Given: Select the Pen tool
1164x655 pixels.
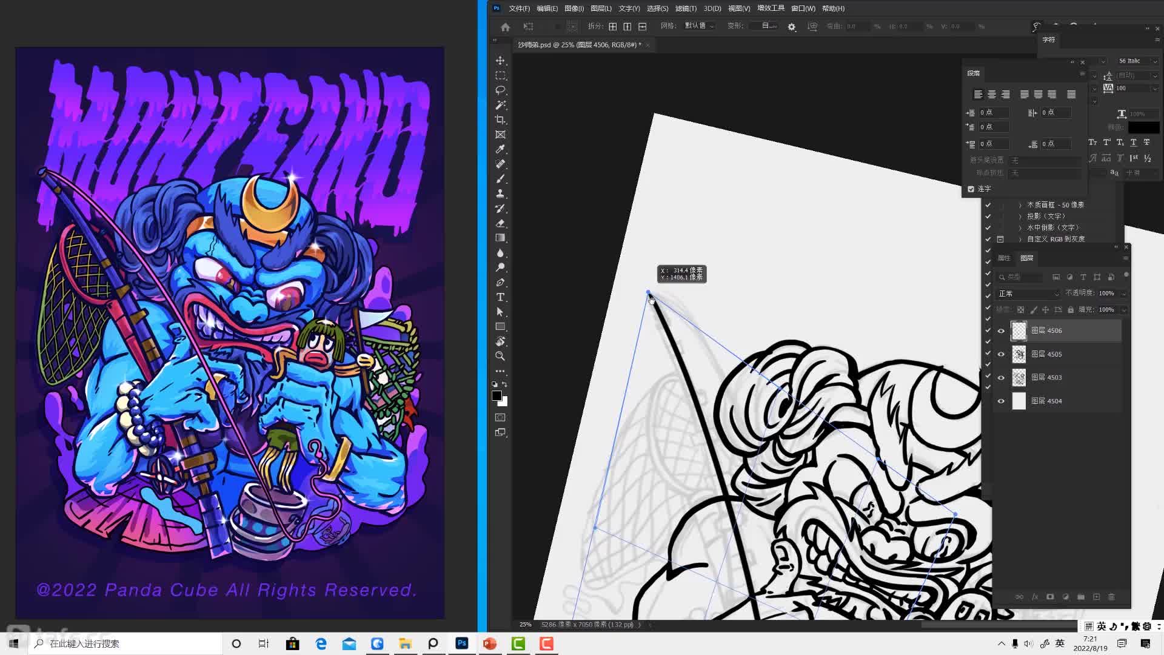Looking at the screenshot, I should click(500, 282).
